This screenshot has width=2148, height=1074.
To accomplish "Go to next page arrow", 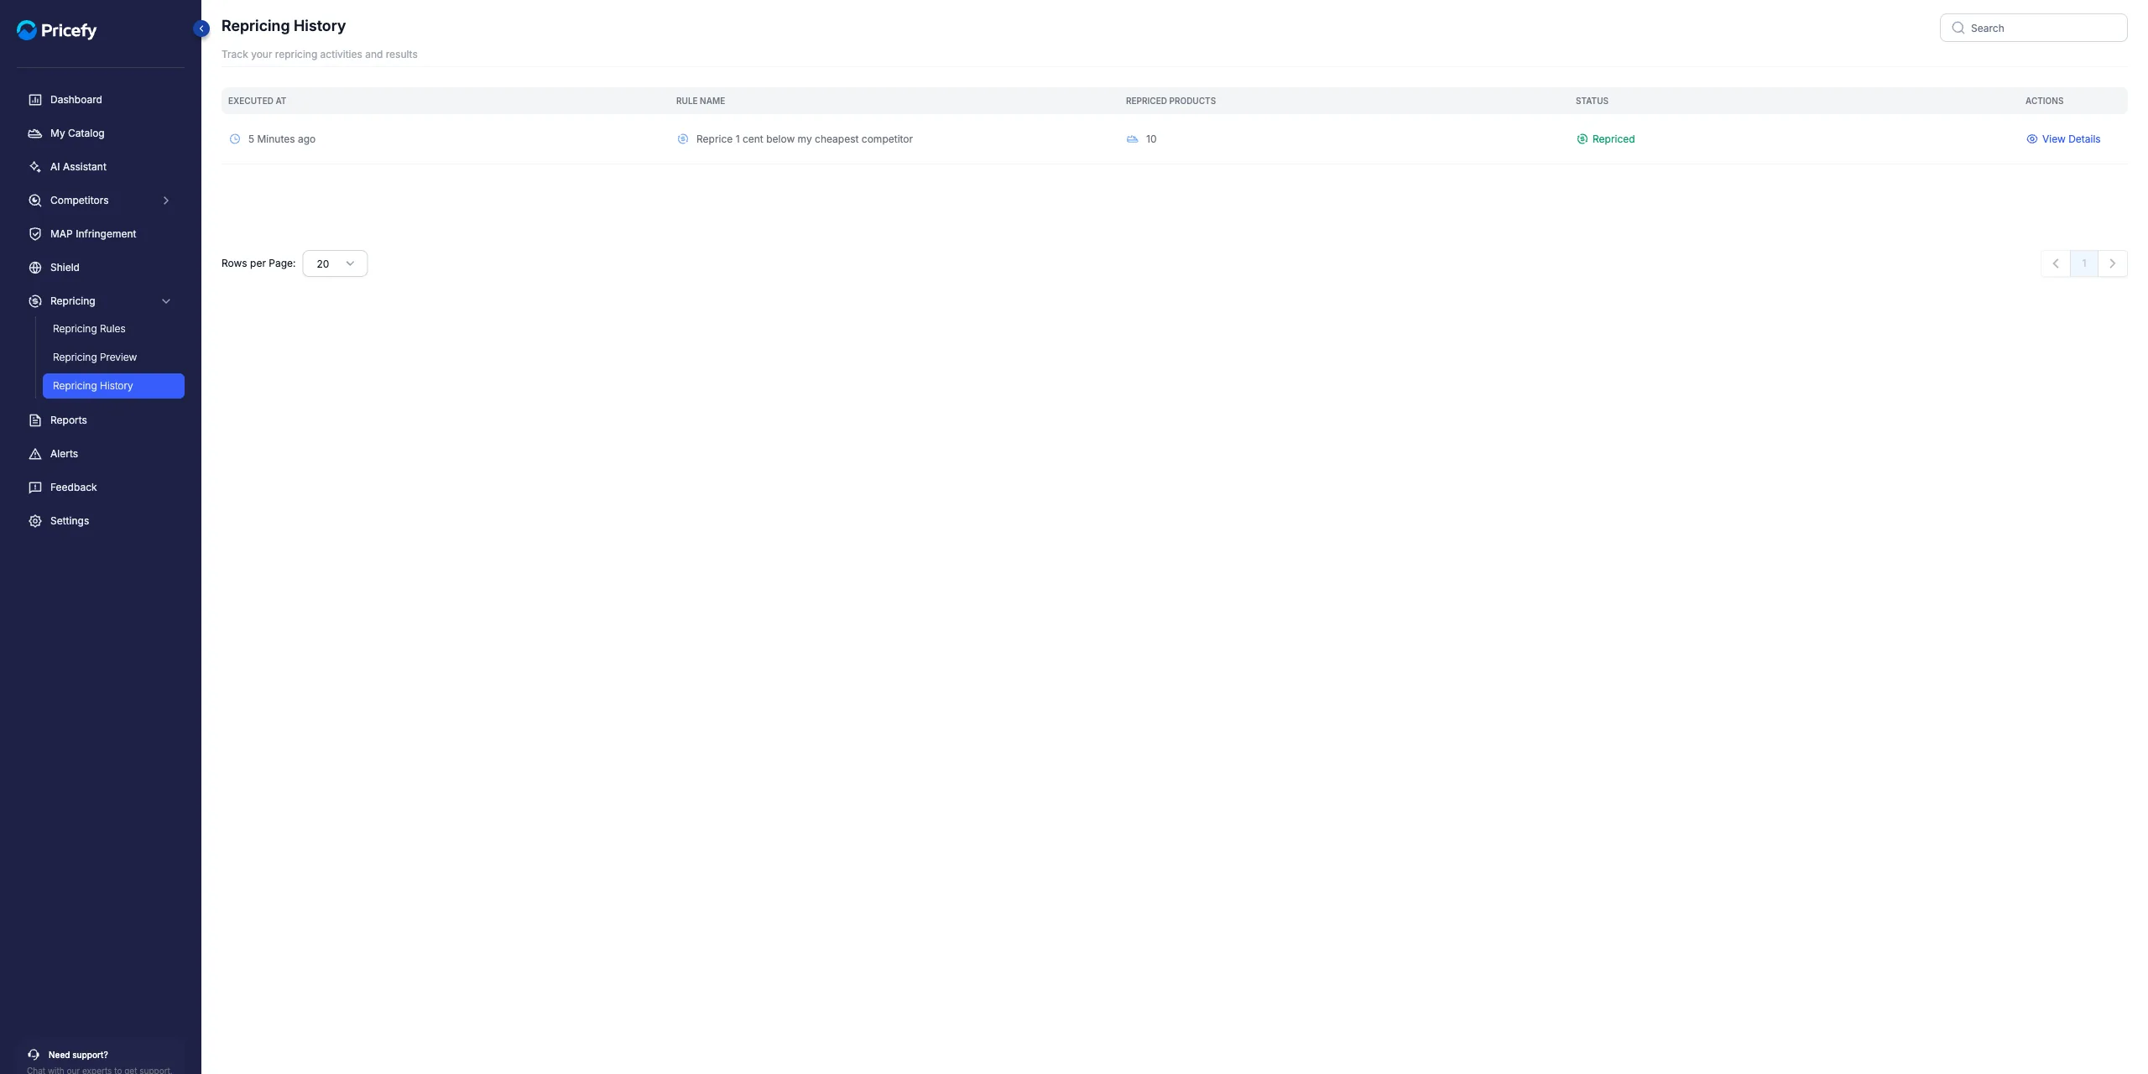I will click(2113, 263).
